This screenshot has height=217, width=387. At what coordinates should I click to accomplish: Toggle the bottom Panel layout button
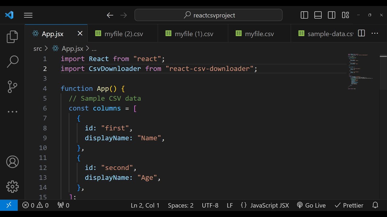tap(318, 15)
